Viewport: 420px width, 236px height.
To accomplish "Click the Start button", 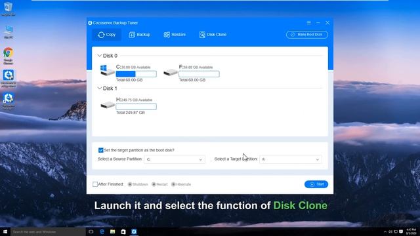I will click(x=316, y=184).
